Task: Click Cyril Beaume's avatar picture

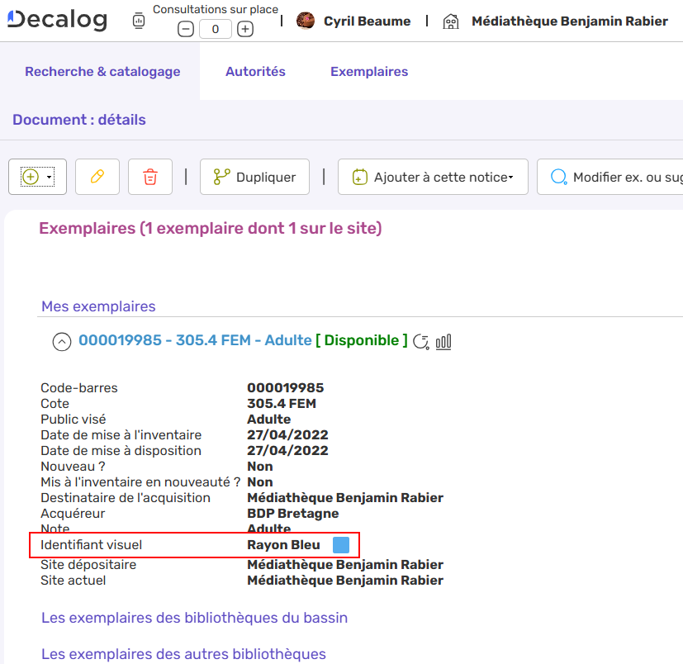Action: coord(305,20)
